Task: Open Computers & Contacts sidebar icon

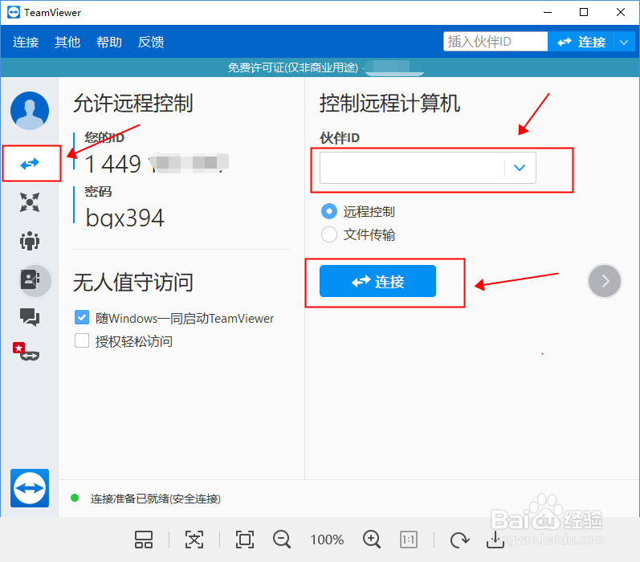Action: (31, 279)
